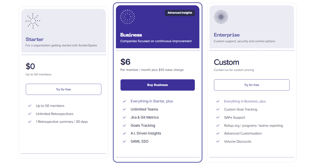
Task: Click checkmark icon next to SAML SSO
Action: [124, 141]
